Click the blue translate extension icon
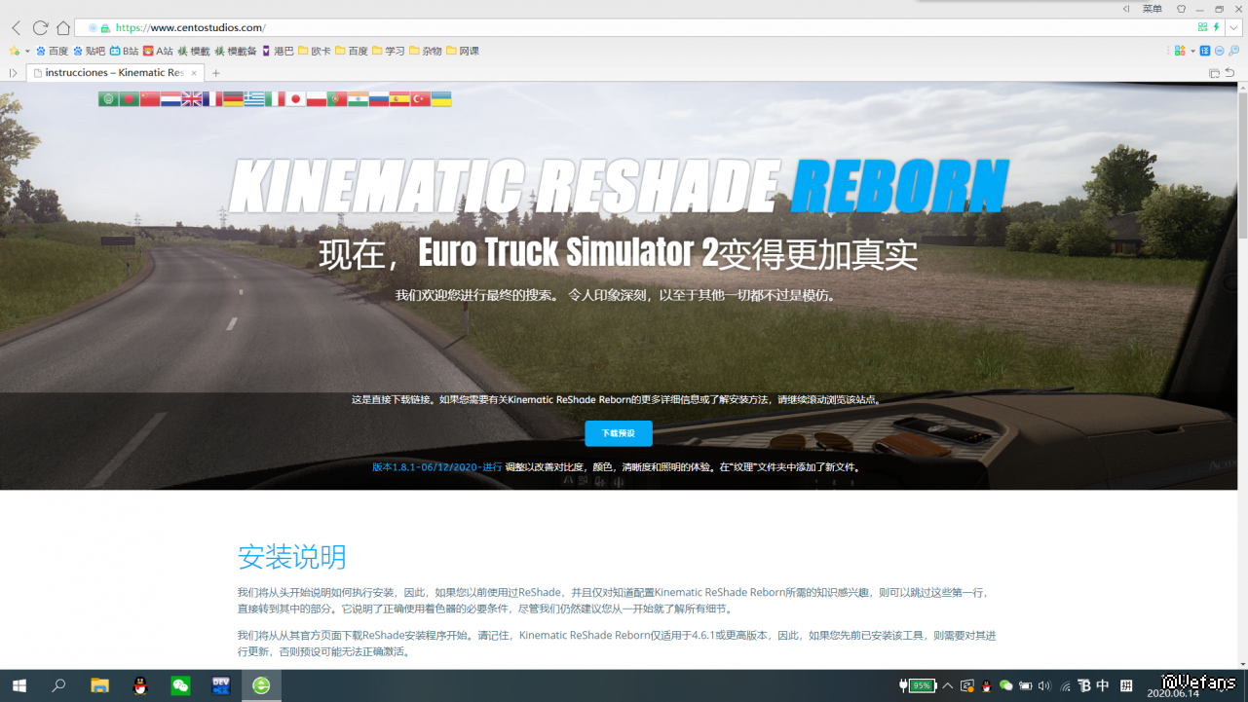The width and height of the screenshot is (1248, 702). pyautogui.click(x=1205, y=51)
